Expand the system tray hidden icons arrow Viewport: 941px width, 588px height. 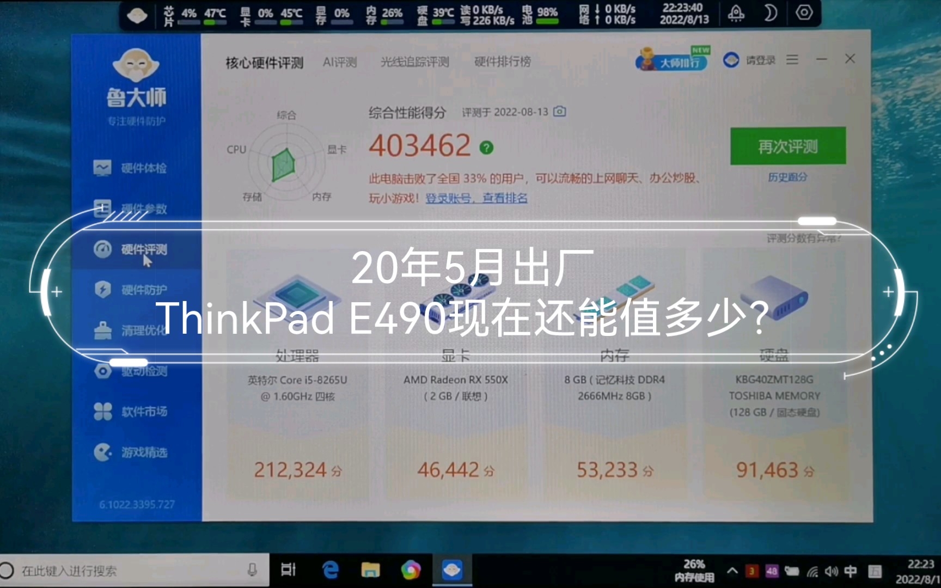(x=732, y=571)
